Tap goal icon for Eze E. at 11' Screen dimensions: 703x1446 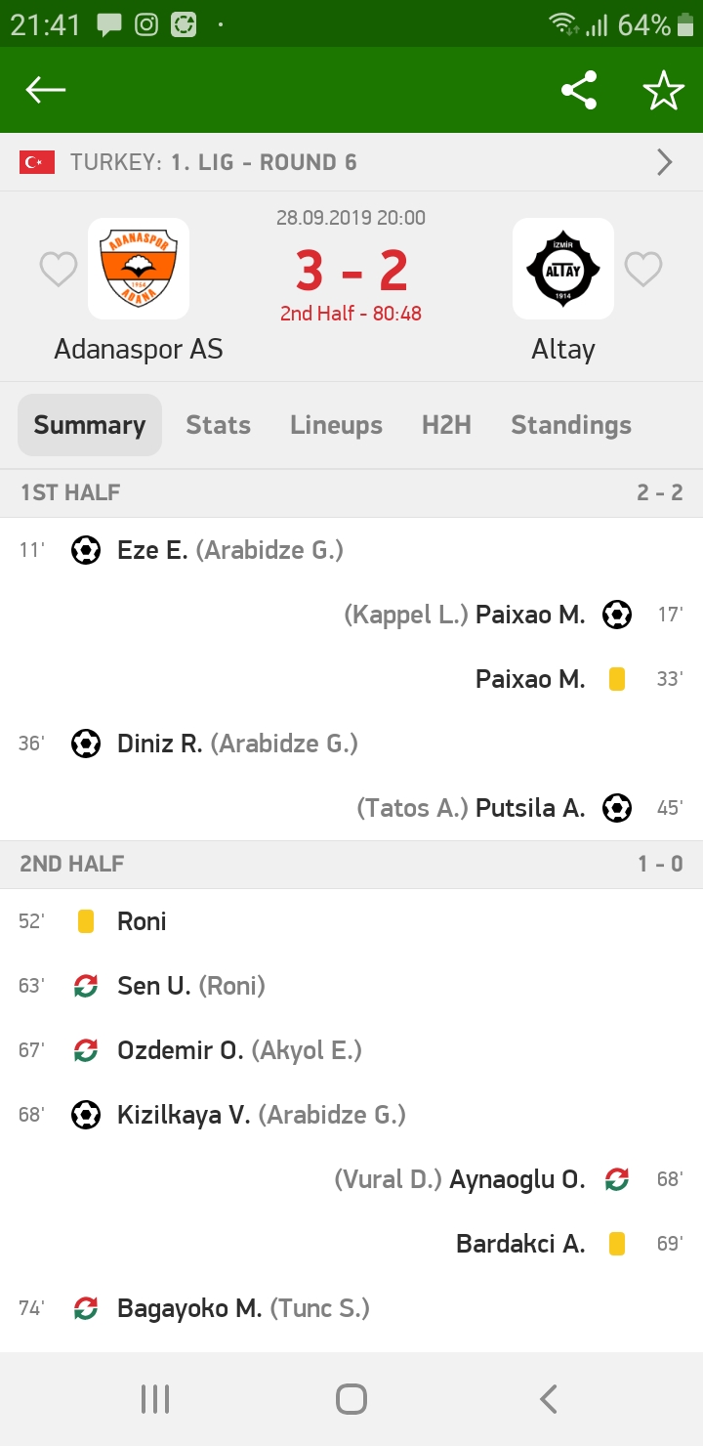[86, 550]
